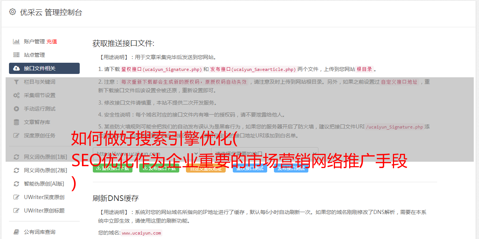
Task: Expand the 请选择您需要的接口 dropdown
Action: click(265, 154)
